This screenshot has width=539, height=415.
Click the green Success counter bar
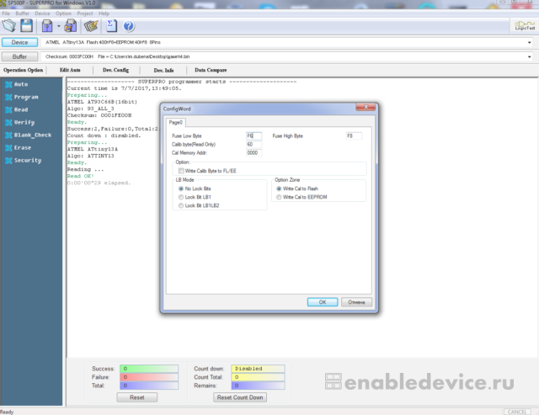149,369
